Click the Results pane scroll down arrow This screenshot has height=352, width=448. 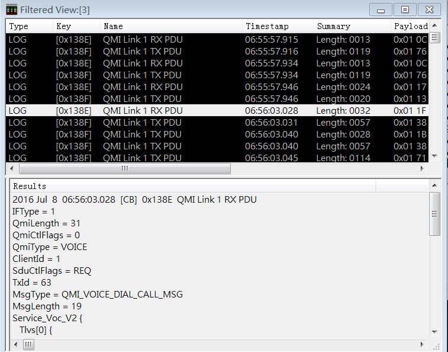coord(434,332)
